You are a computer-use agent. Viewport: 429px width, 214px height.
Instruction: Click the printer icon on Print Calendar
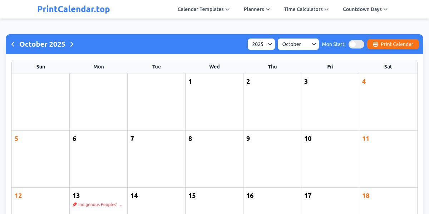click(x=375, y=44)
